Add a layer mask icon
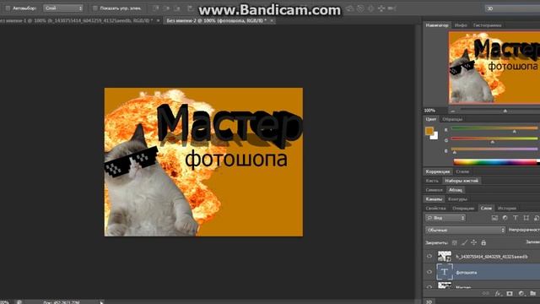Image resolution: width=540 pixels, height=304 pixels. [510, 294]
